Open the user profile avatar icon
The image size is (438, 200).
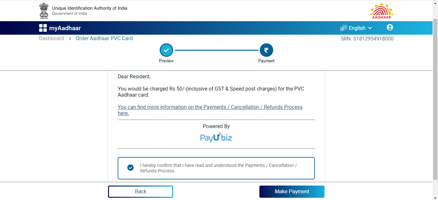[390, 28]
